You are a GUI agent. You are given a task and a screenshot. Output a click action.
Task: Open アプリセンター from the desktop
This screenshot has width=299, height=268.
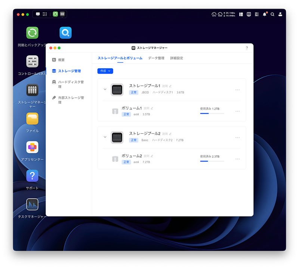pyautogui.click(x=32, y=147)
